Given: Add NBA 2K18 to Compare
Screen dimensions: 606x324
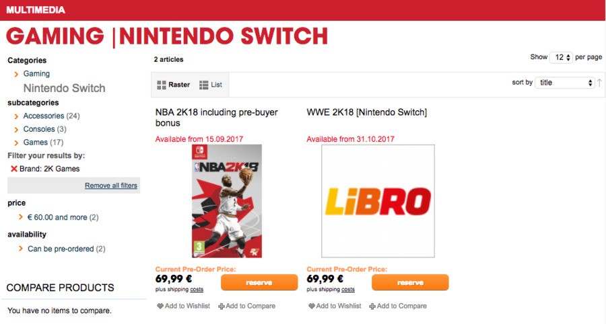Looking at the screenshot, I should 246,306.
